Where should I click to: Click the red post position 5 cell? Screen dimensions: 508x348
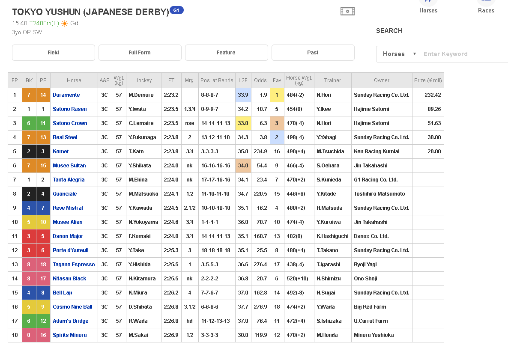tap(43, 236)
